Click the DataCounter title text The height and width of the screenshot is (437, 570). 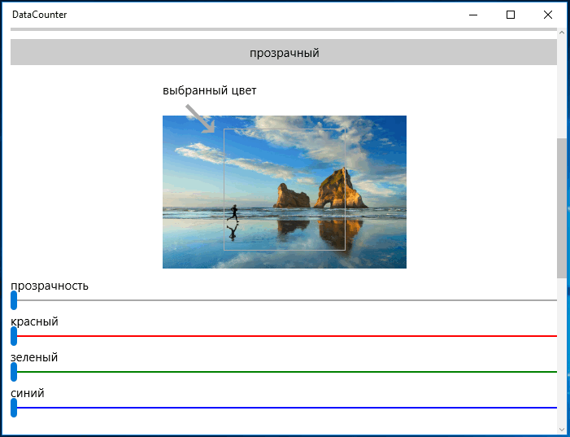point(39,15)
